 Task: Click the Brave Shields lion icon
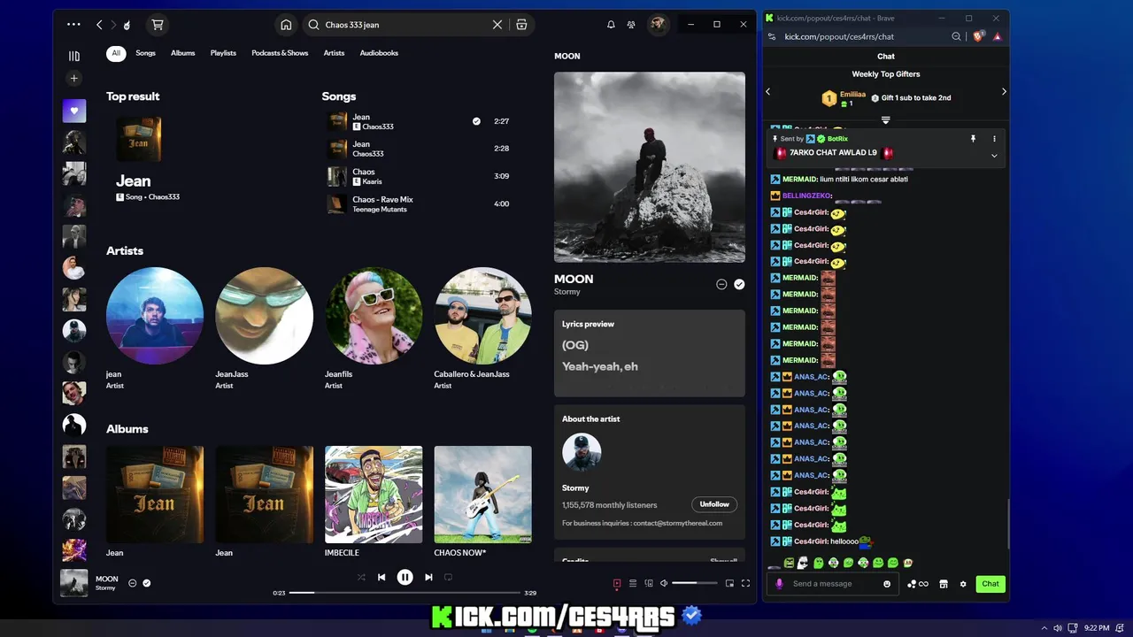coord(978,36)
